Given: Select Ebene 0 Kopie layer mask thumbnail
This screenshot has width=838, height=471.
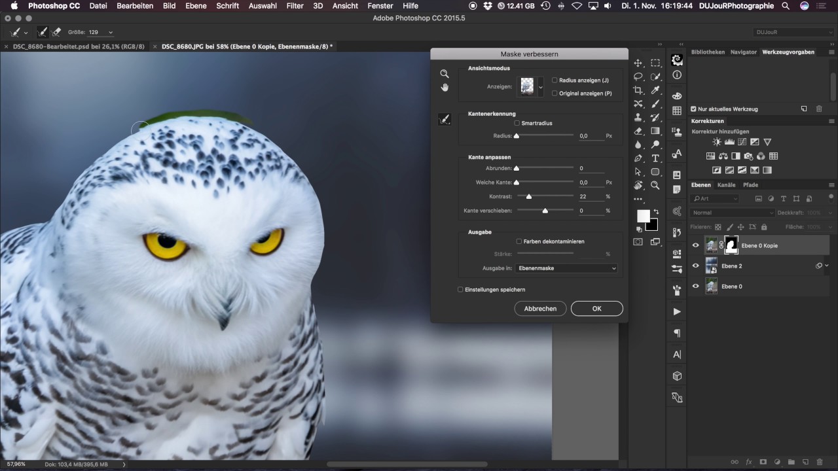Looking at the screenshot, I should [731, 245].
